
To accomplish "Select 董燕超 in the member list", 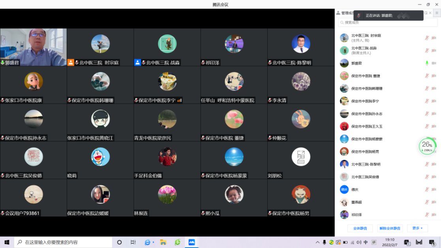I will tap(357, 202).
